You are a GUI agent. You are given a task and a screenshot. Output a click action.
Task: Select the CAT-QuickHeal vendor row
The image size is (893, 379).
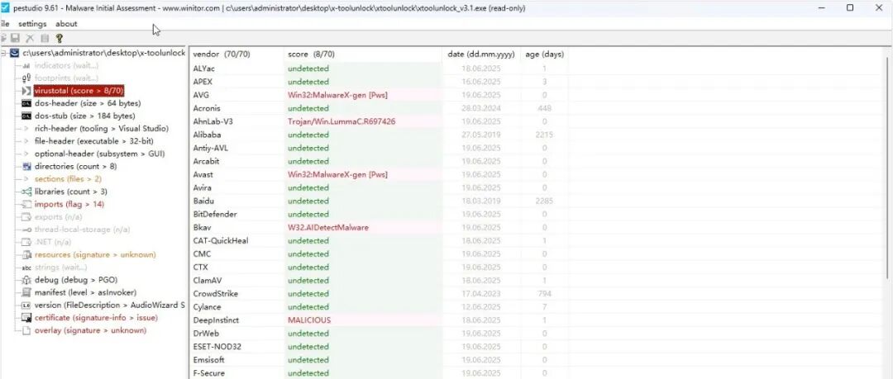(378, 241)
